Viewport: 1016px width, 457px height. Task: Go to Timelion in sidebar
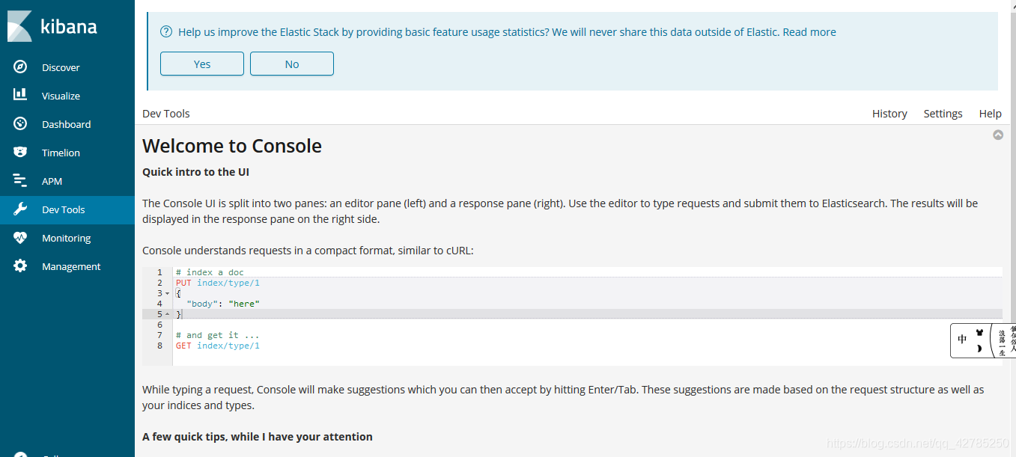[61, 153]
